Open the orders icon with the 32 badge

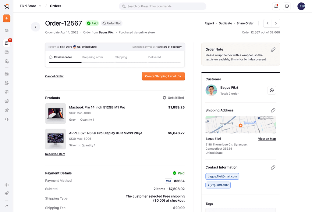[7, 43]
